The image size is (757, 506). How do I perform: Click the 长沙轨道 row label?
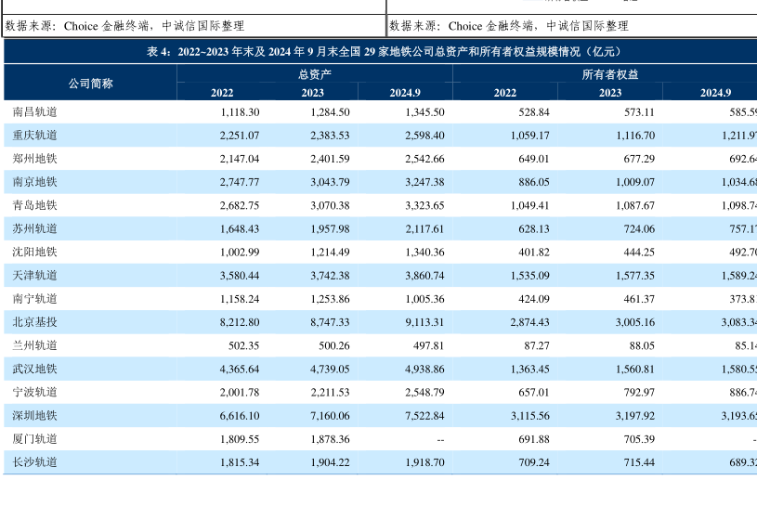[35, 462]
